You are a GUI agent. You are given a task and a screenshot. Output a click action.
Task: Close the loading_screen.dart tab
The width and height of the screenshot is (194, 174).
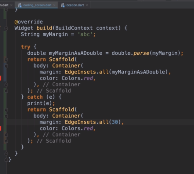pyautogui.click(x=54, y=5)
